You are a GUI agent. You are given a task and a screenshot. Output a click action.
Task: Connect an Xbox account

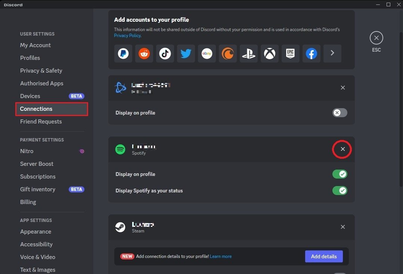[270, 54]
